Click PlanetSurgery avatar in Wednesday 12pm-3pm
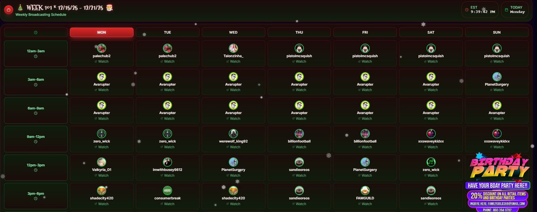537x212 pixels. [233, 162]
